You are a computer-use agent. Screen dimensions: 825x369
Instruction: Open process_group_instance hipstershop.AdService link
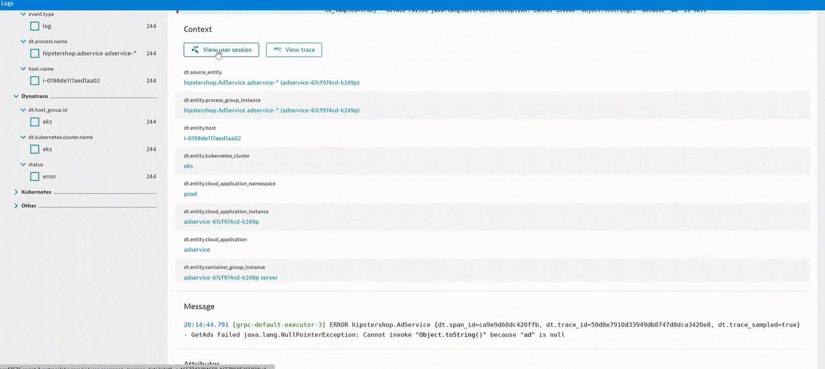coord(271,110)
